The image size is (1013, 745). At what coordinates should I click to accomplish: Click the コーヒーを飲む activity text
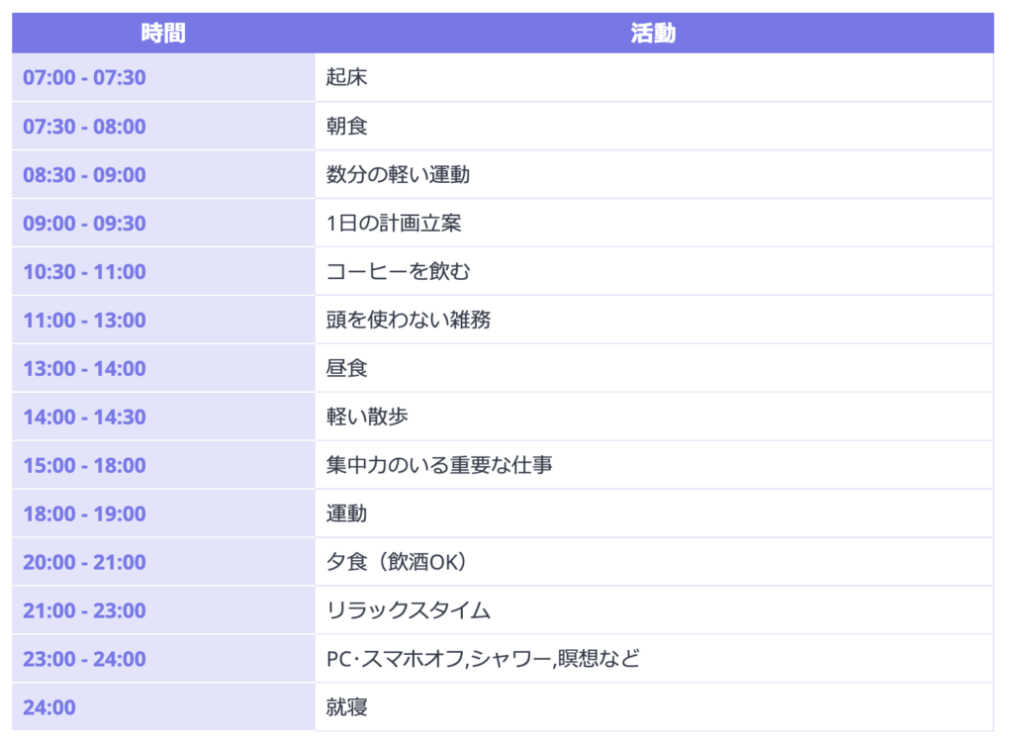point(398,272)
